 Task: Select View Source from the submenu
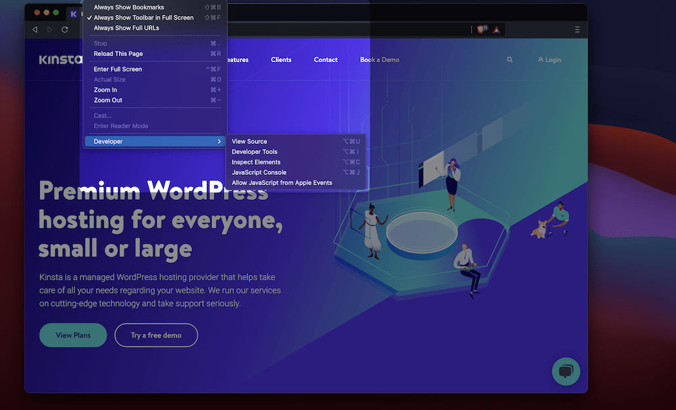click(249, 142)
